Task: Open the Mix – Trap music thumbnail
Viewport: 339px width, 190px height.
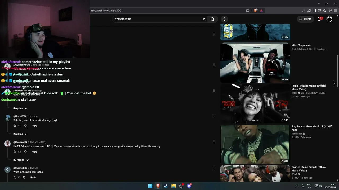Action: 255,63
